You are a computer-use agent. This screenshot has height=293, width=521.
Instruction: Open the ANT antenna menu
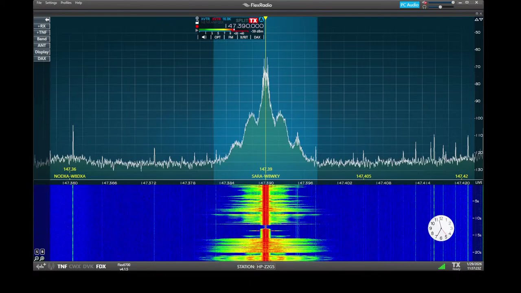[42, 46]
